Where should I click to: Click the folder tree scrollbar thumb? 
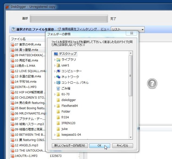(x=131, y=76)
